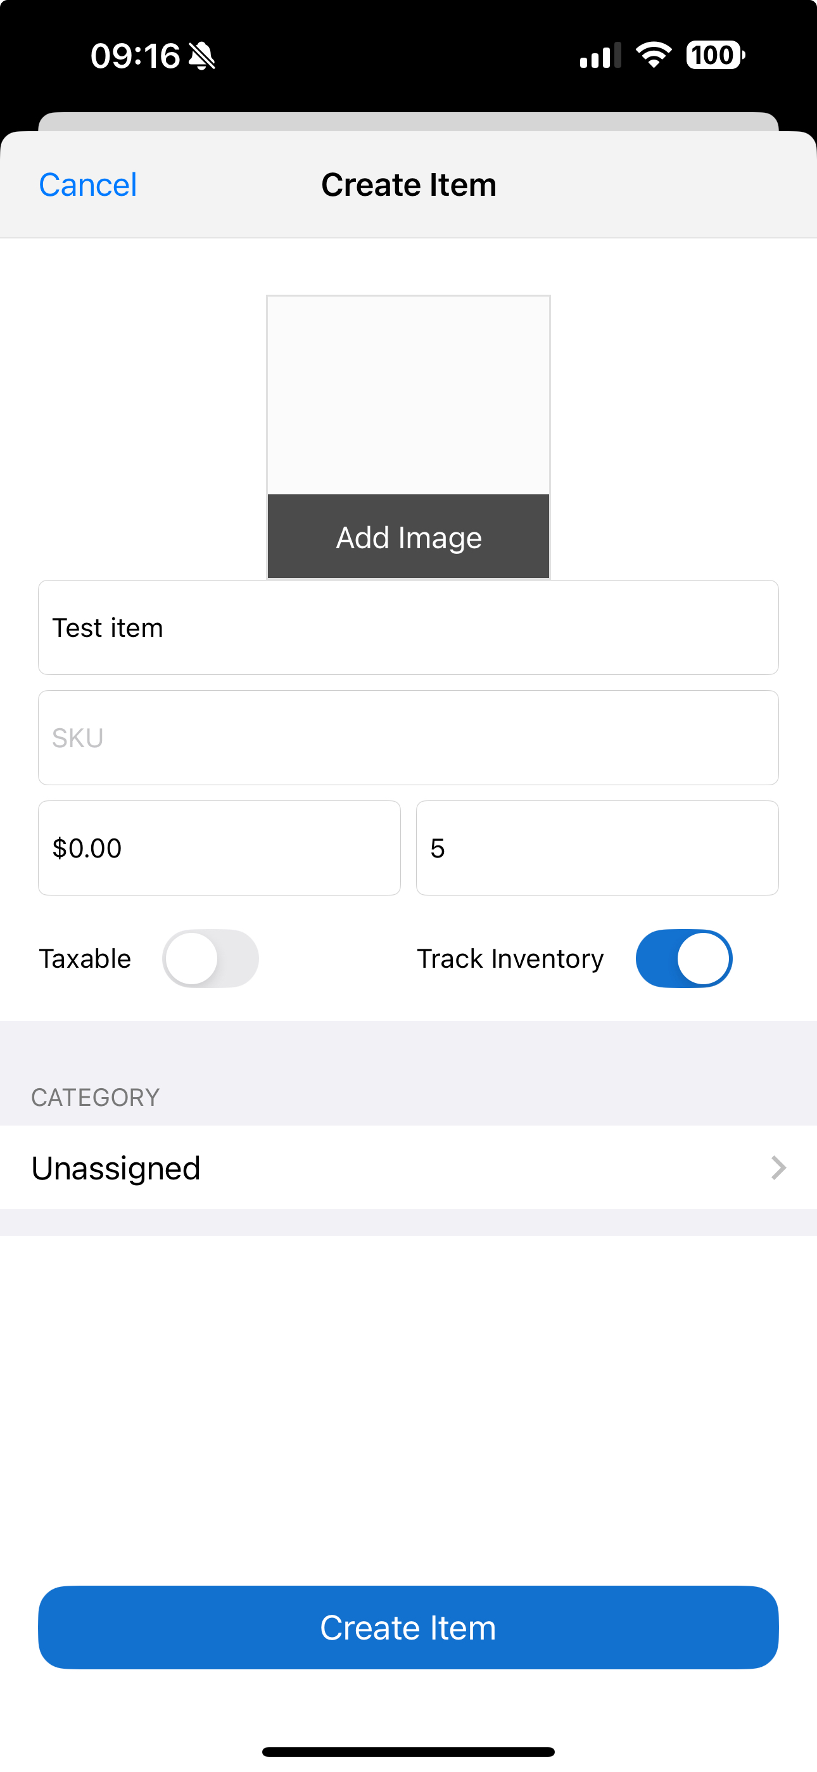Tap the status bar clock
Viewport: 817px width, 1772px height.
pyautogui.click(x=135, y=56)
